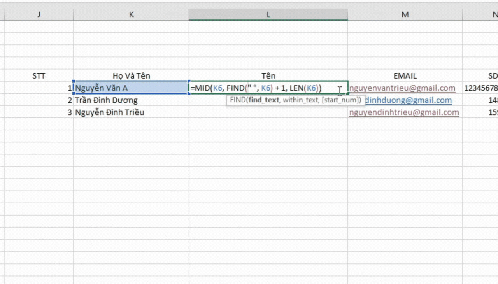Select column L header
The width and height of the screenshot is (498, 284).
click(x=268, y=14)
